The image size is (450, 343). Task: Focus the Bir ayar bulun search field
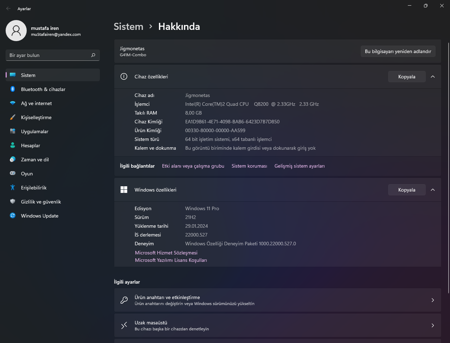[x=49, y=55]
